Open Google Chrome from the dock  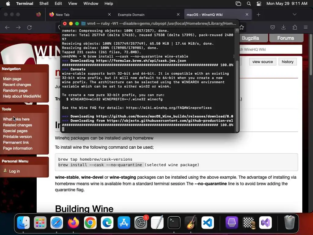pos(90,222)
